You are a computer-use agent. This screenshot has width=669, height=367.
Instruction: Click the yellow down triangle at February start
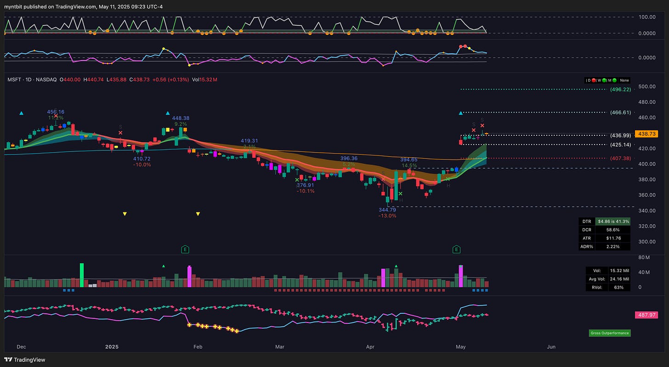tap(198, 214)
